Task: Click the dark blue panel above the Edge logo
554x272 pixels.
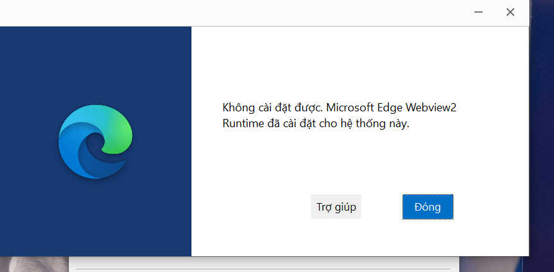Action: point(95,64)
